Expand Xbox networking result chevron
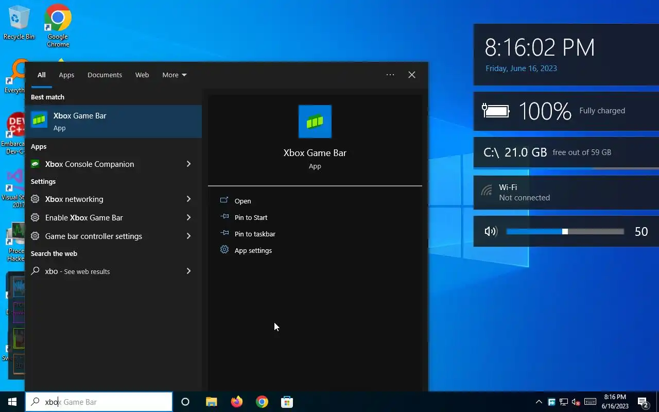Viewport: 659px width, 412px height. 188,199
